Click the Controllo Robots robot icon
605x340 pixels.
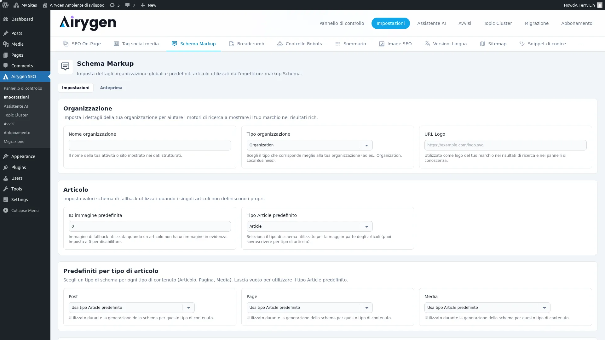click(x=280, y=44)
